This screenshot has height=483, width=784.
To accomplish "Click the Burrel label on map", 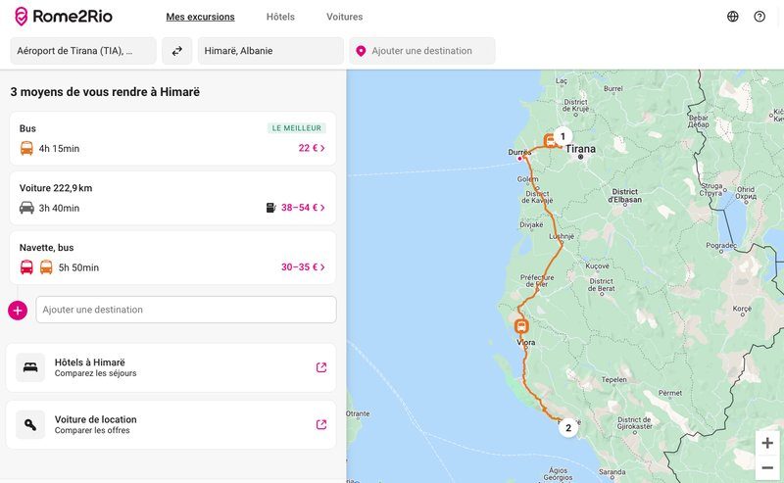I will click(613, 88).
